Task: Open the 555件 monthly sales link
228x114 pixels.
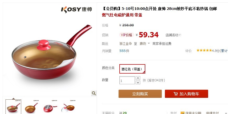Action: point(124,51)
